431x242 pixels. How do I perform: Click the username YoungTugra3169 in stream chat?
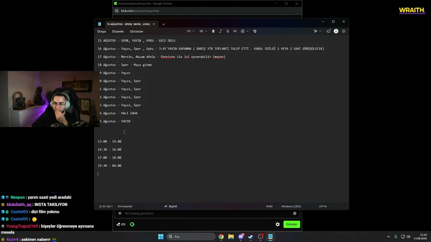coord(22,226)
